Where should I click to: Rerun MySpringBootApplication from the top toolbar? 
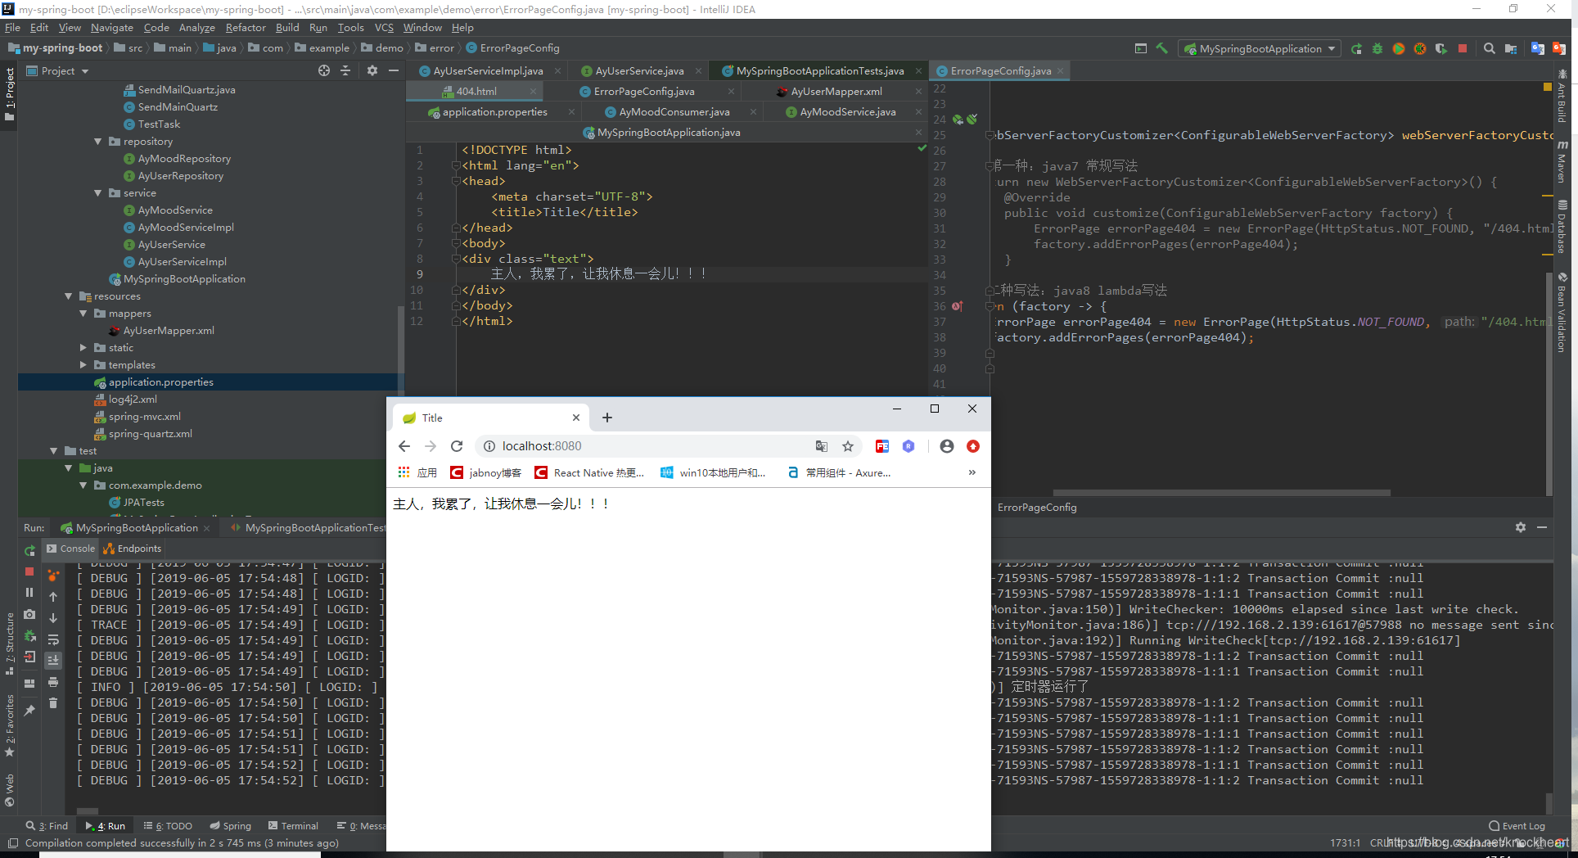click(x=1356, y=48)
